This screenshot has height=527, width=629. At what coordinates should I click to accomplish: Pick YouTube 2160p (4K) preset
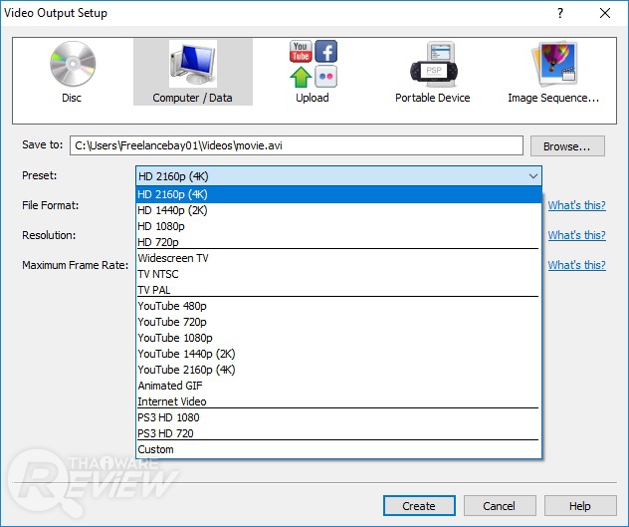pyautogui.click(x=339, y=370)
